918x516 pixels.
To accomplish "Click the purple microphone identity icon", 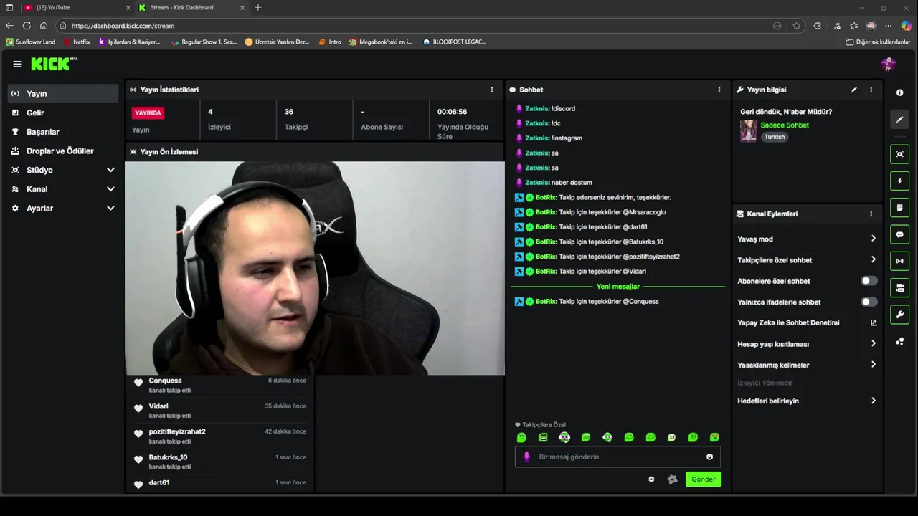I will (526, 457).
